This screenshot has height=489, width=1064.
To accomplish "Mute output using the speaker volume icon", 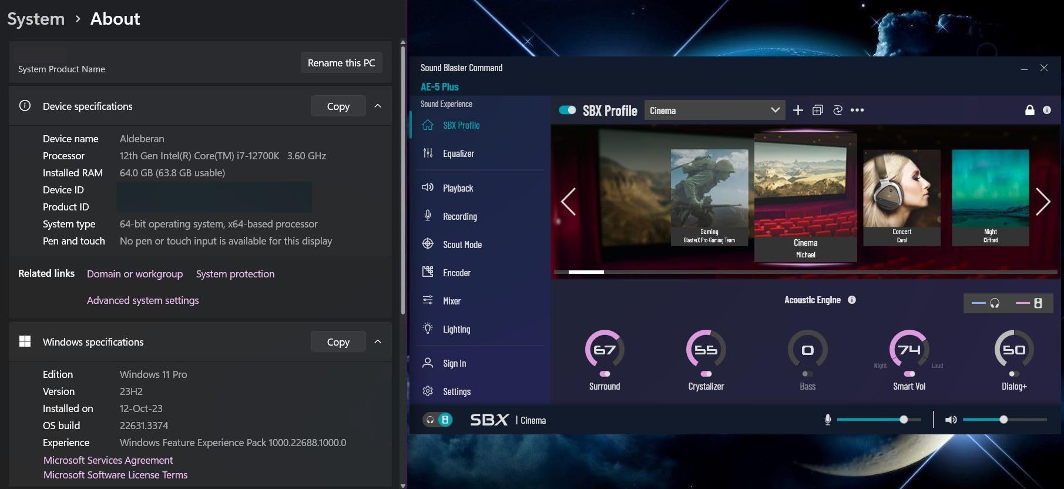I will coord(951,420).
